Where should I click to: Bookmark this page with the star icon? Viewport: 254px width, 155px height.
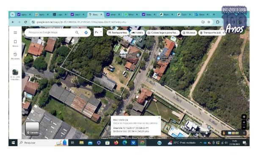click(x=209, y=22)
